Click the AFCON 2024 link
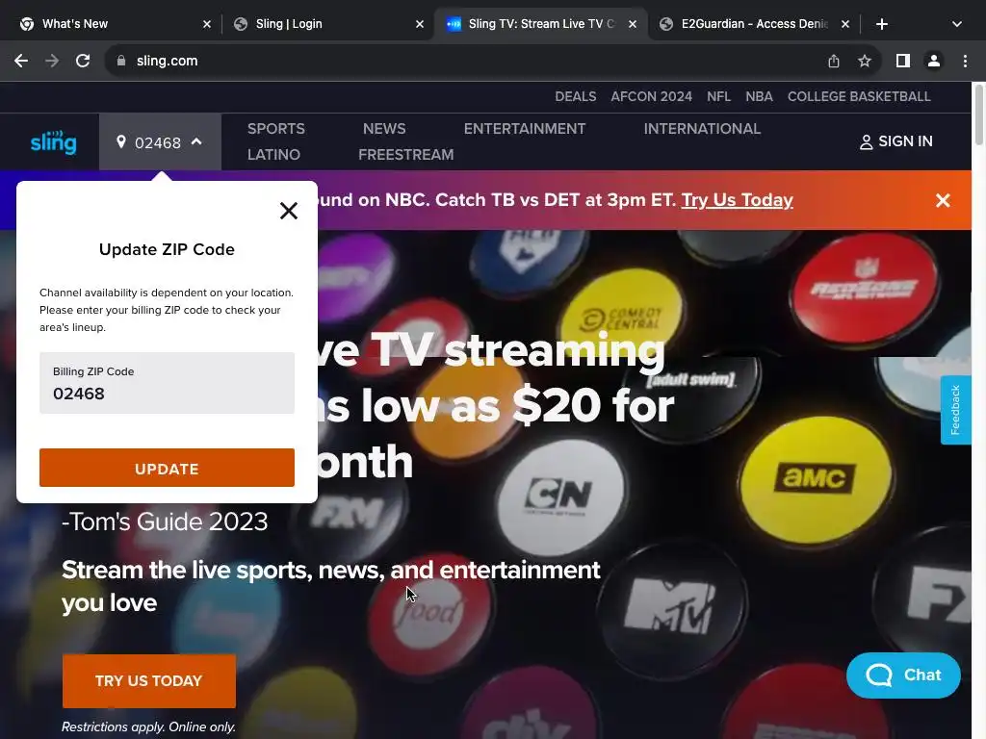Screen dimensions: 986x739 651,97
